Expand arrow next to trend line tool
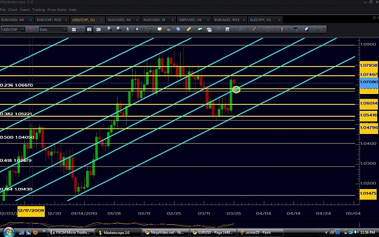The image size is (379, 237). (x=261, y=29)
